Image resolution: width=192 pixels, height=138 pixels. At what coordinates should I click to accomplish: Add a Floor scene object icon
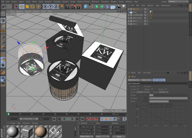click(113, 6)
